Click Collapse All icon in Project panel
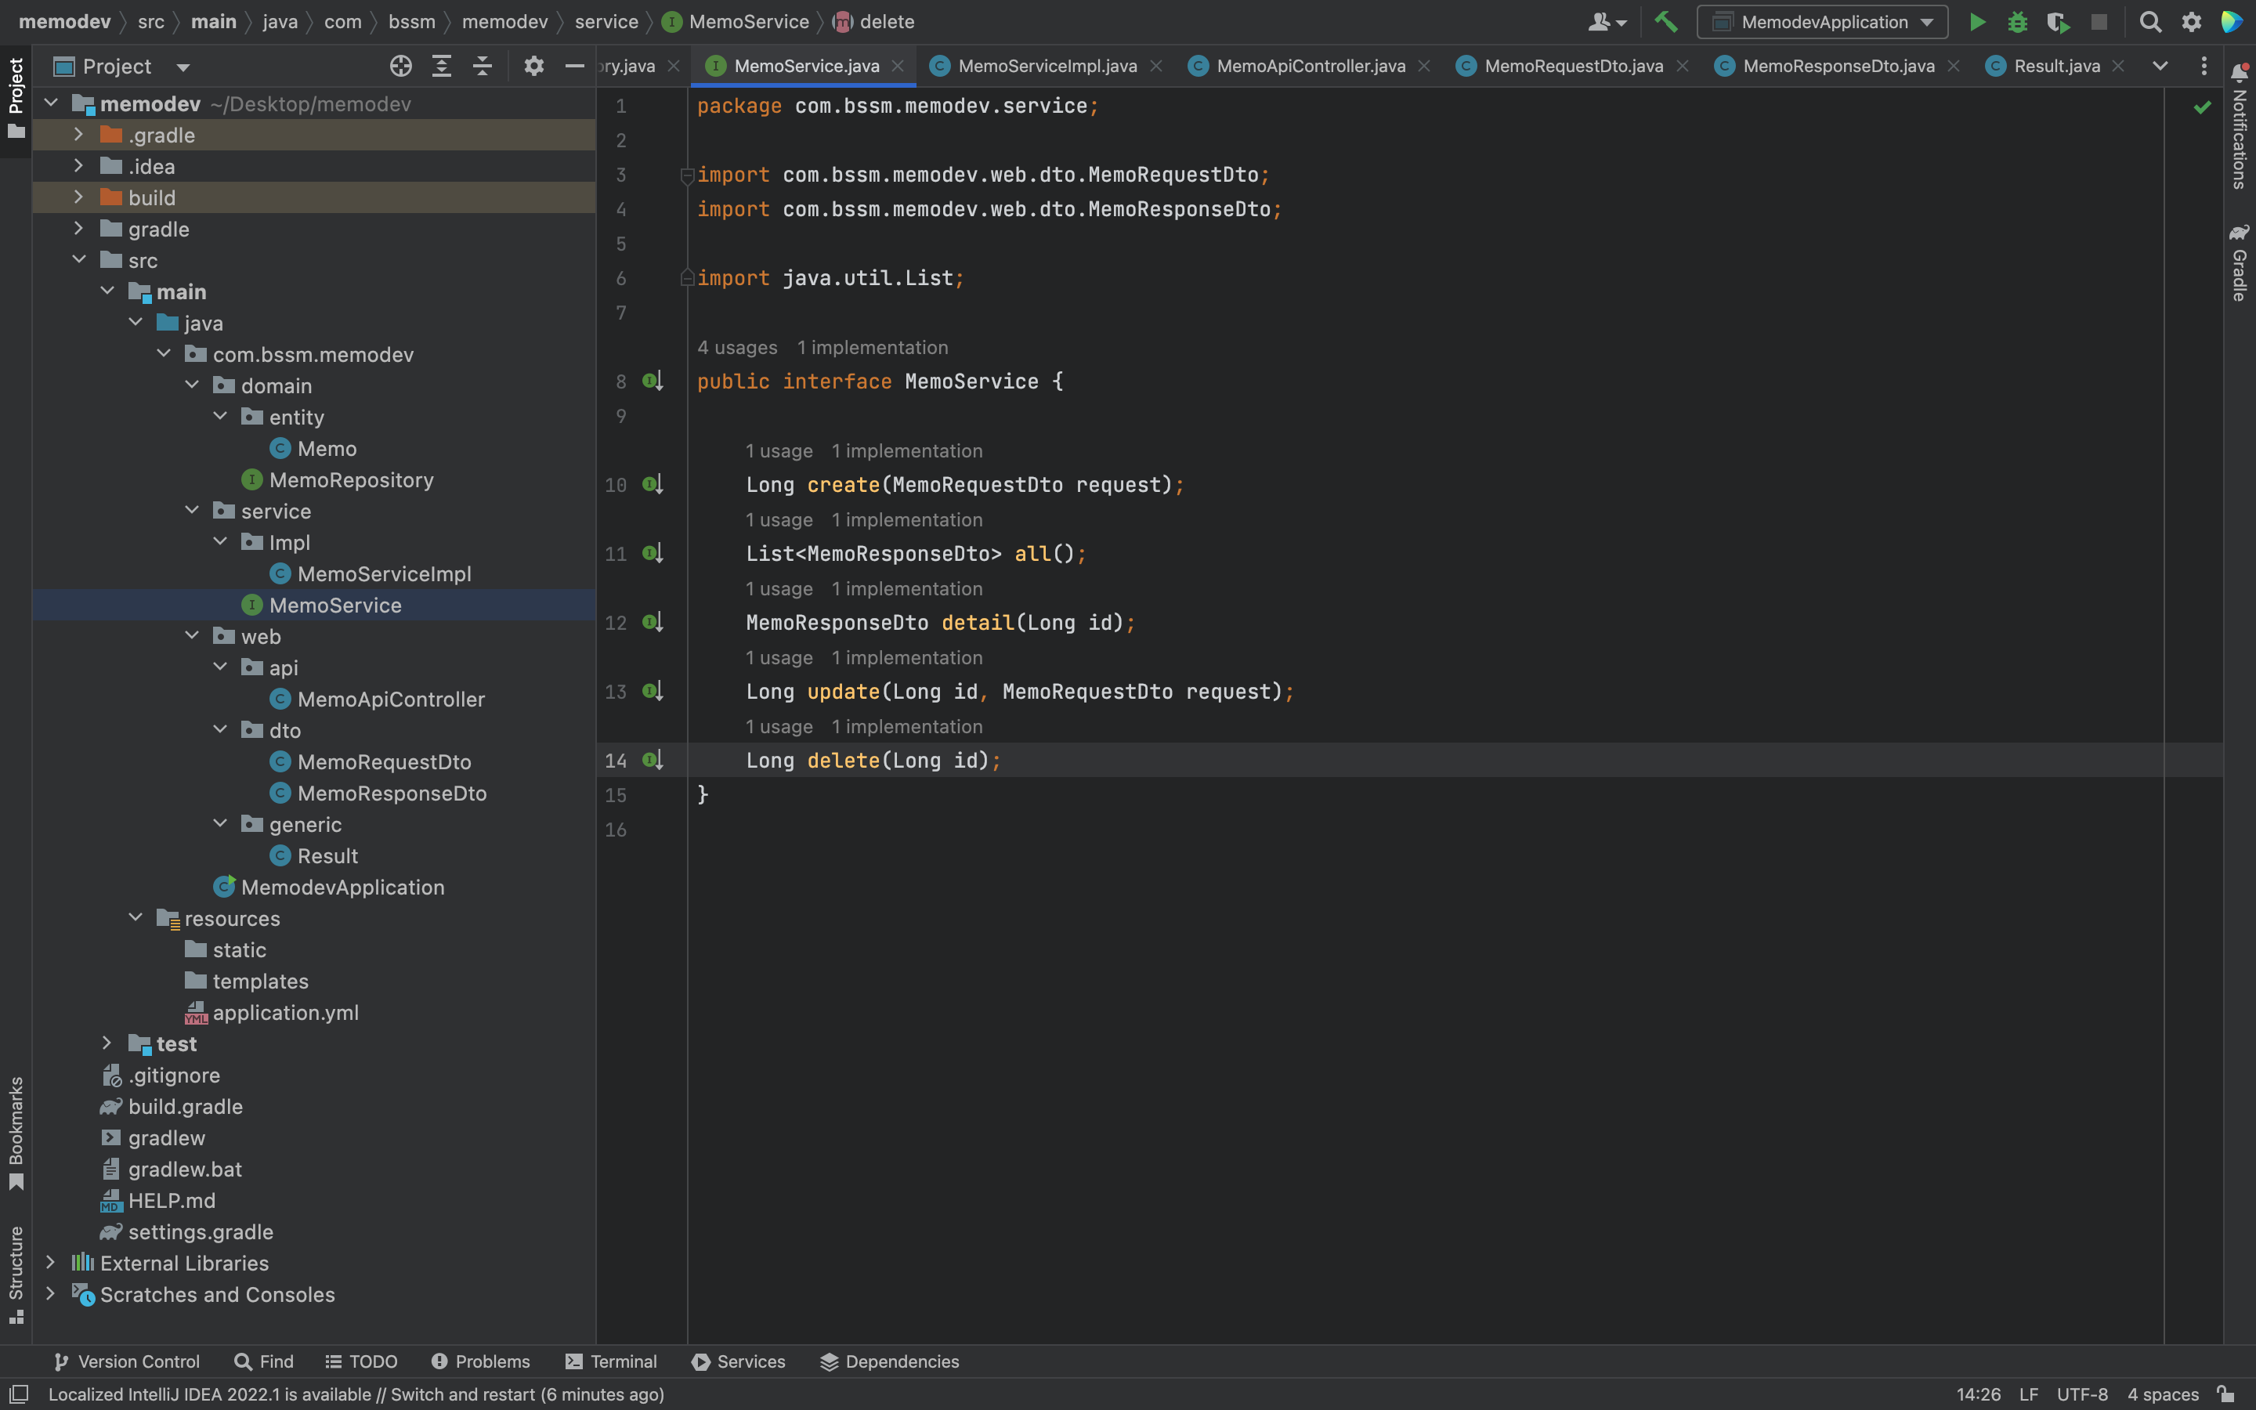Viewport: 2256px width, 1410px height. click(x=482, y=67)
